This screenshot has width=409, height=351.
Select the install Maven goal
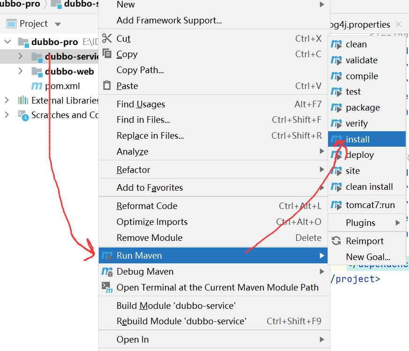click(x=367, y=139)
